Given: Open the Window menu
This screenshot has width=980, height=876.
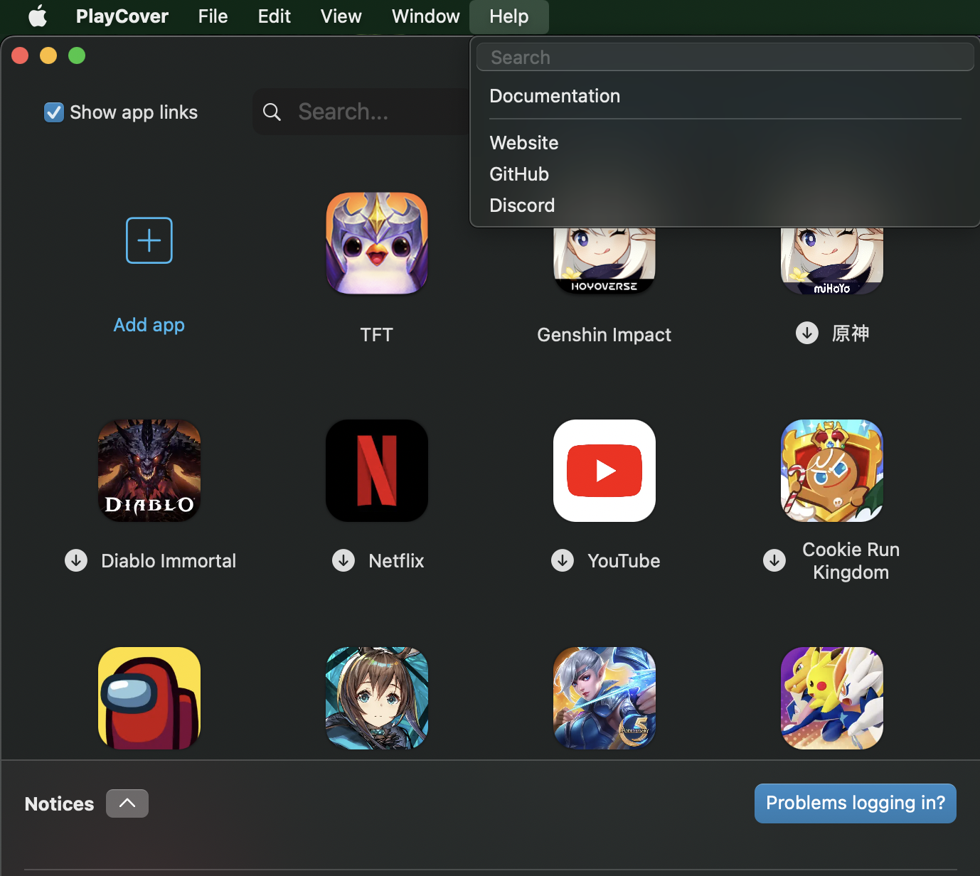Looking at the screenshot, I should coord(426,16).
